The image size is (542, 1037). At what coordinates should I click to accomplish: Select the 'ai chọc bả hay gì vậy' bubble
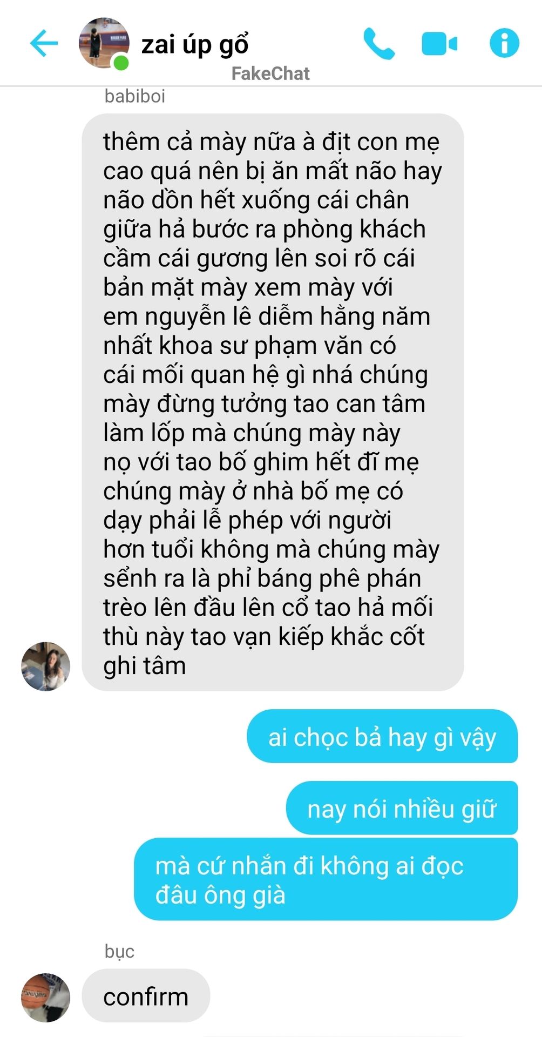click(x=382, y=736)
